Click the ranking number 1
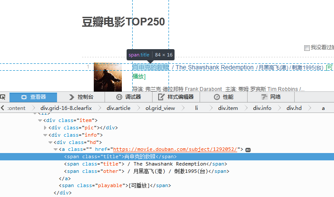This screenshot has height=197, width=334. click(x=88, y=67)
